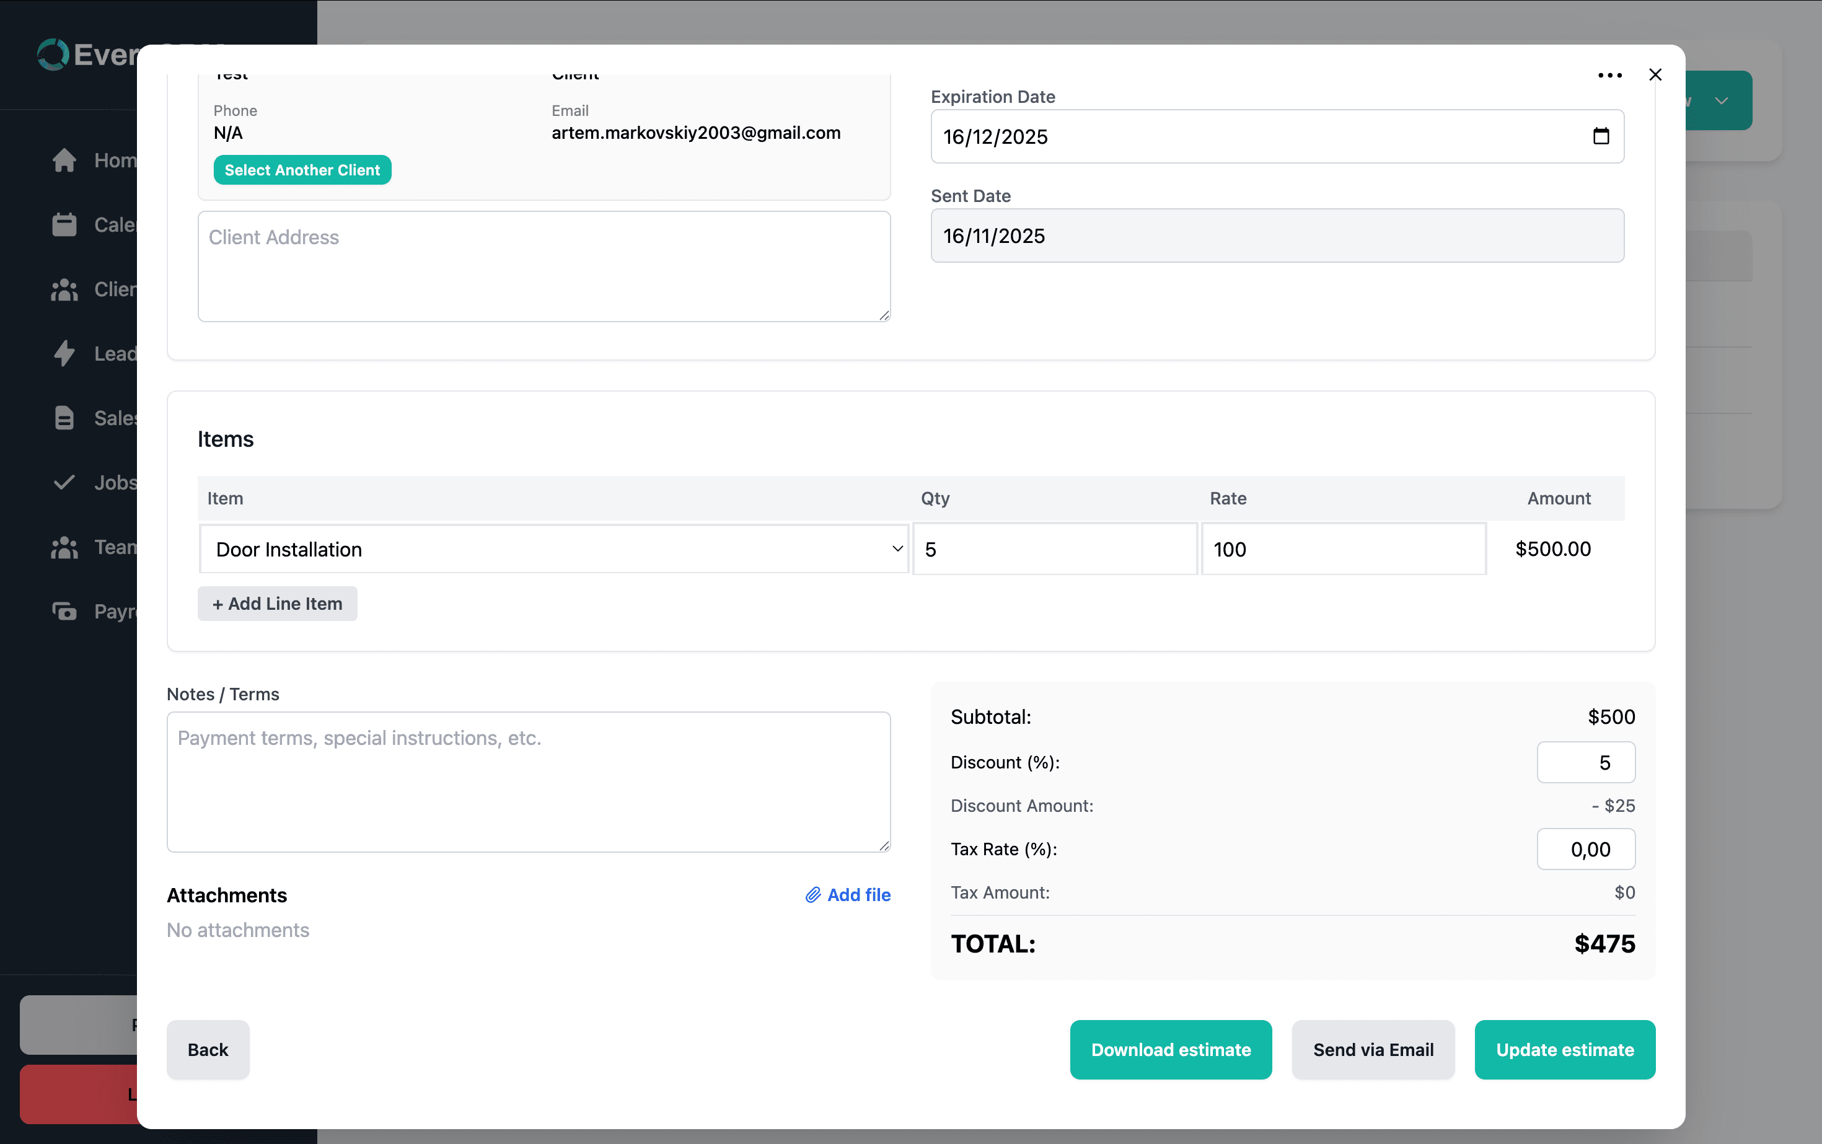
Task: Close the estimate dialog with X
Action: click(1655, 75)
